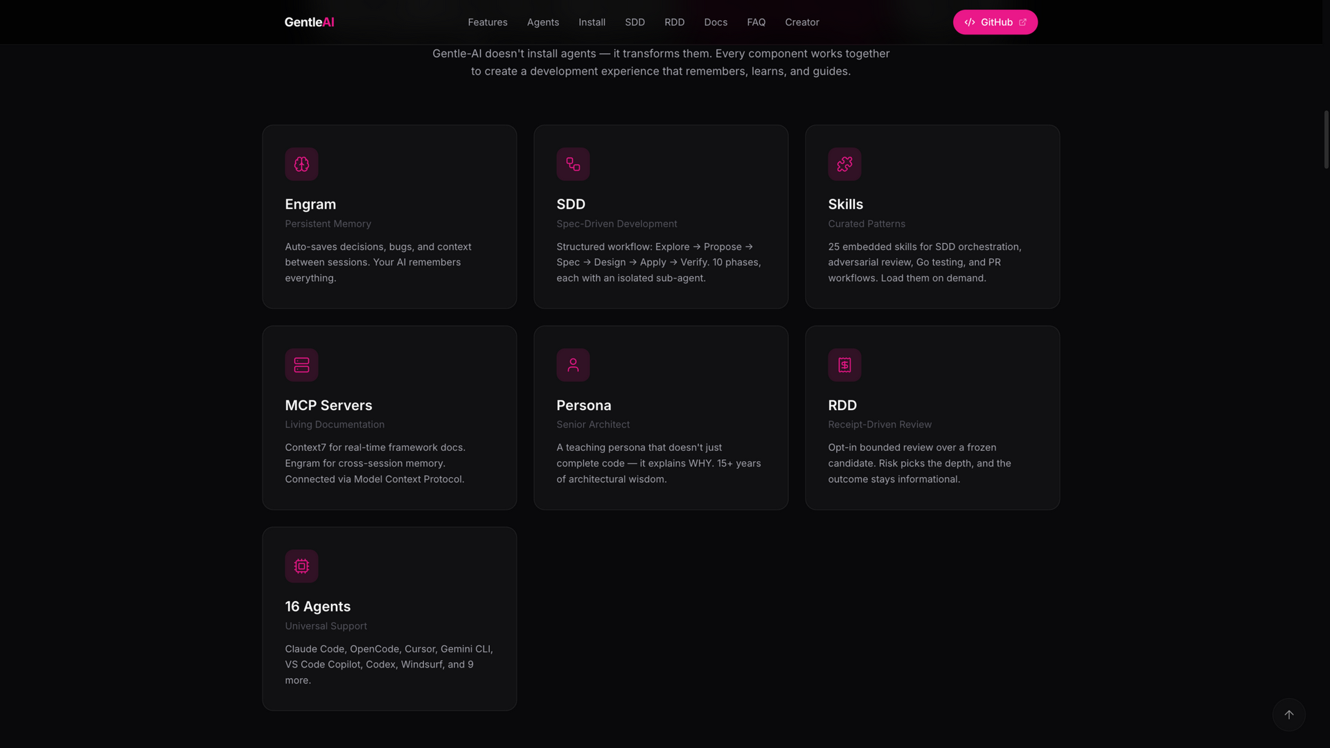
Task: Click the RDD receipt icon
Action: point(844,365)
